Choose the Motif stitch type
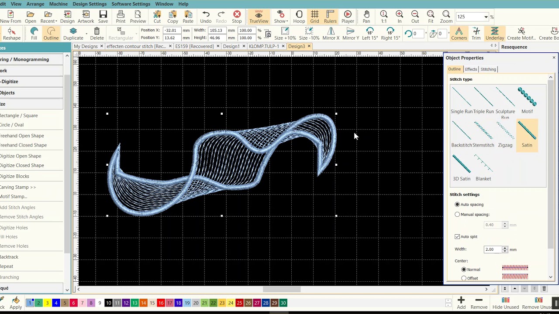The width and height of the screenshot is (559, 314). click(x=527, y=100)
